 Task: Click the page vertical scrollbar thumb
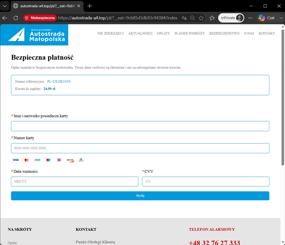click(282, 97)
